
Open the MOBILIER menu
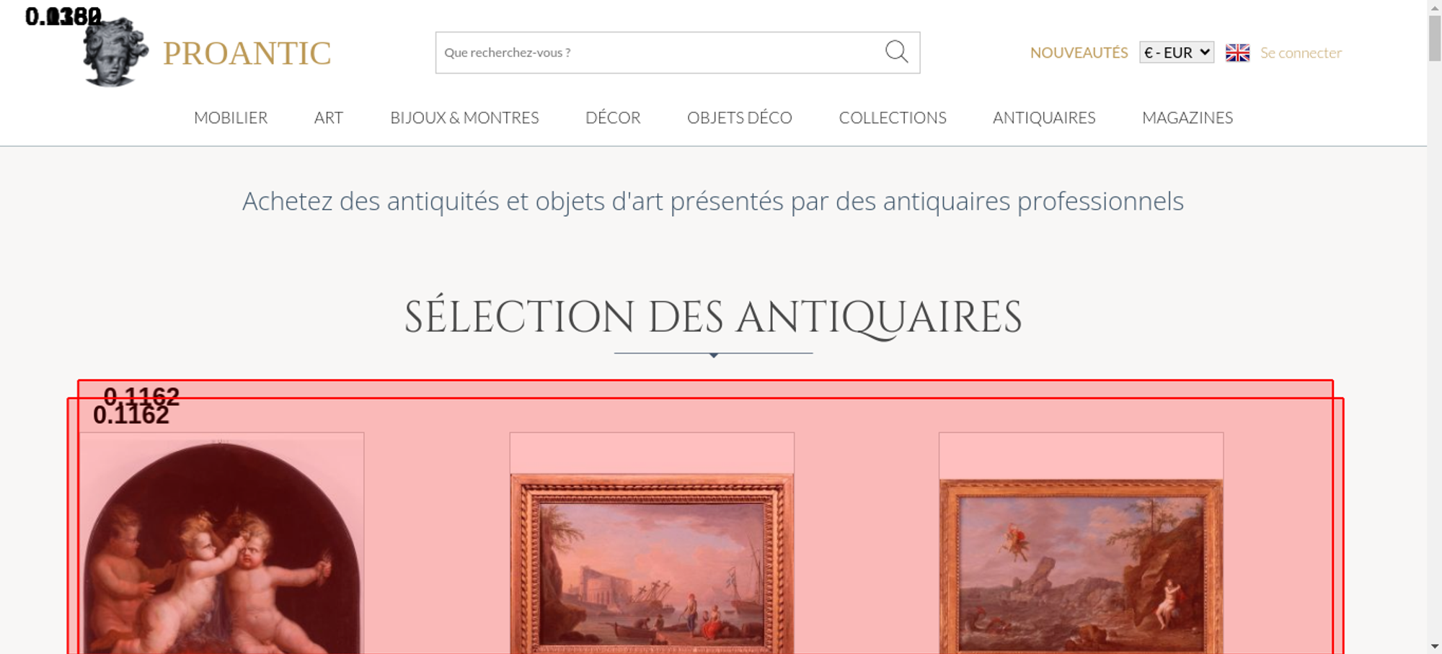pos(231,117)
